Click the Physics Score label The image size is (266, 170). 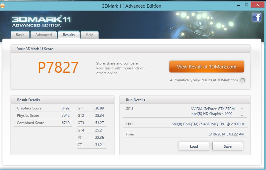(x=28, y=116)
